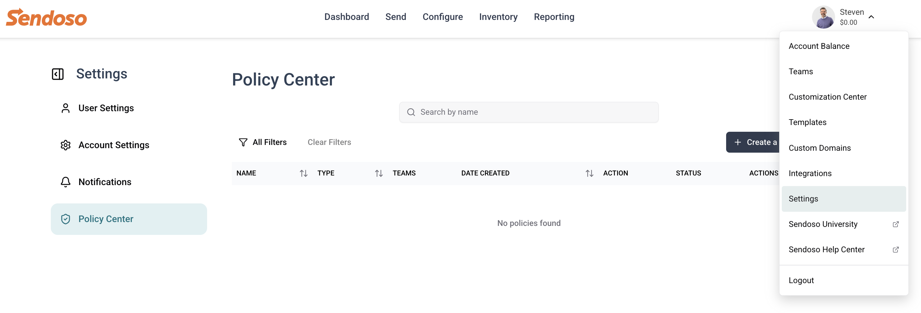Choose Templates in the user menu
The width and height of the screenshot is (921, 313).
tap(844, 122)
